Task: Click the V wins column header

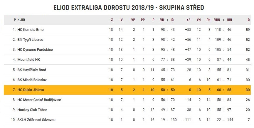Action: (x=122, y=20)
